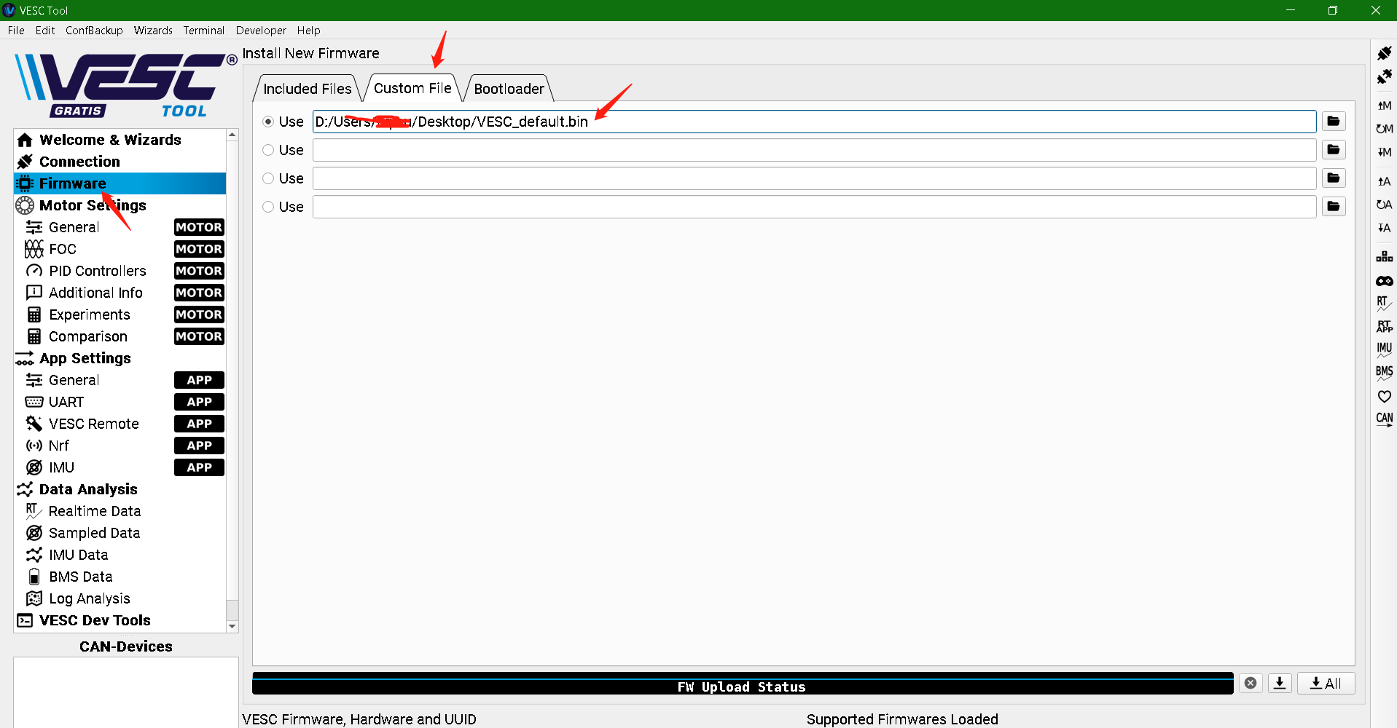The height and width of the screenshot is (728, 1397).
Task: Open the ConfBackup menu
Action: 94,31
